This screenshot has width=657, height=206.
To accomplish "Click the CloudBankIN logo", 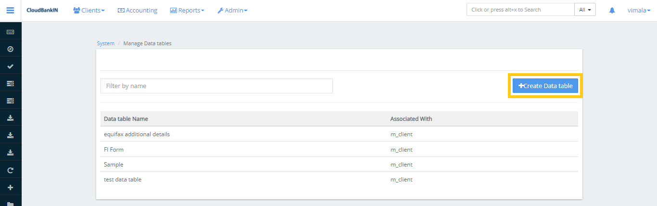I will click(x=42, y=10).
